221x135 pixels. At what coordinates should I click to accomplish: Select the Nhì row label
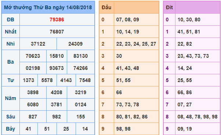(11, 44)
